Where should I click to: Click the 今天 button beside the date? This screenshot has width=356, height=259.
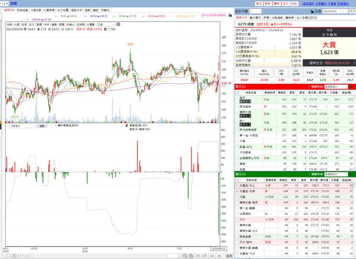353,11
